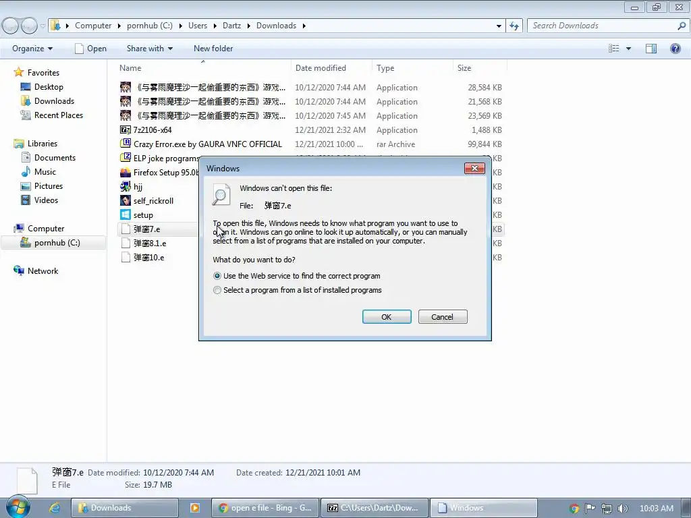The height and width of the screenshot is (518, 691).
Task: Sort by Date modified column header
Action: [321, 68]
